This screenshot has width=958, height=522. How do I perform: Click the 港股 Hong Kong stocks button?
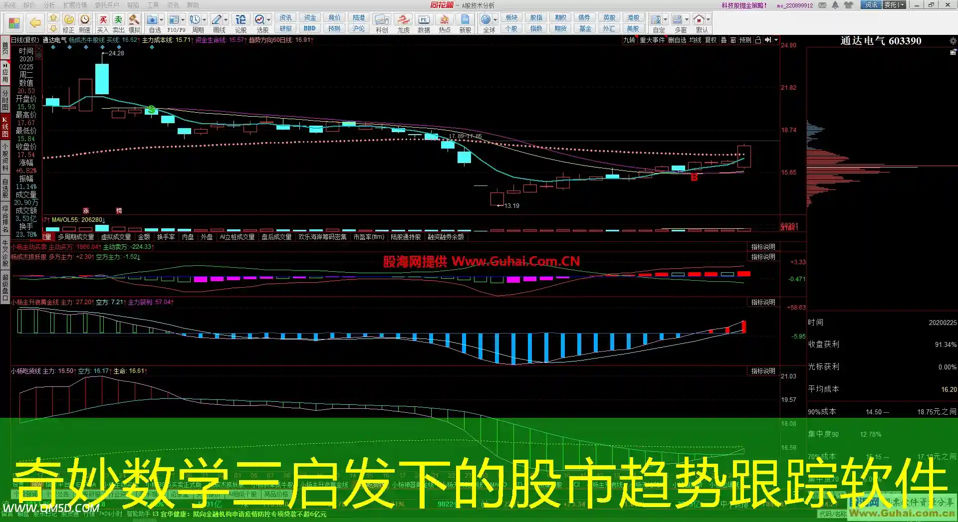click(633, 17)
